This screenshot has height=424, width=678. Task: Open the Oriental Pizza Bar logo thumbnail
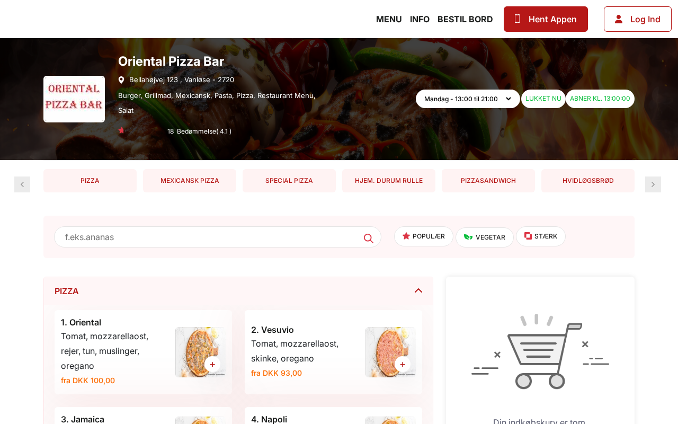coord(74,99)
